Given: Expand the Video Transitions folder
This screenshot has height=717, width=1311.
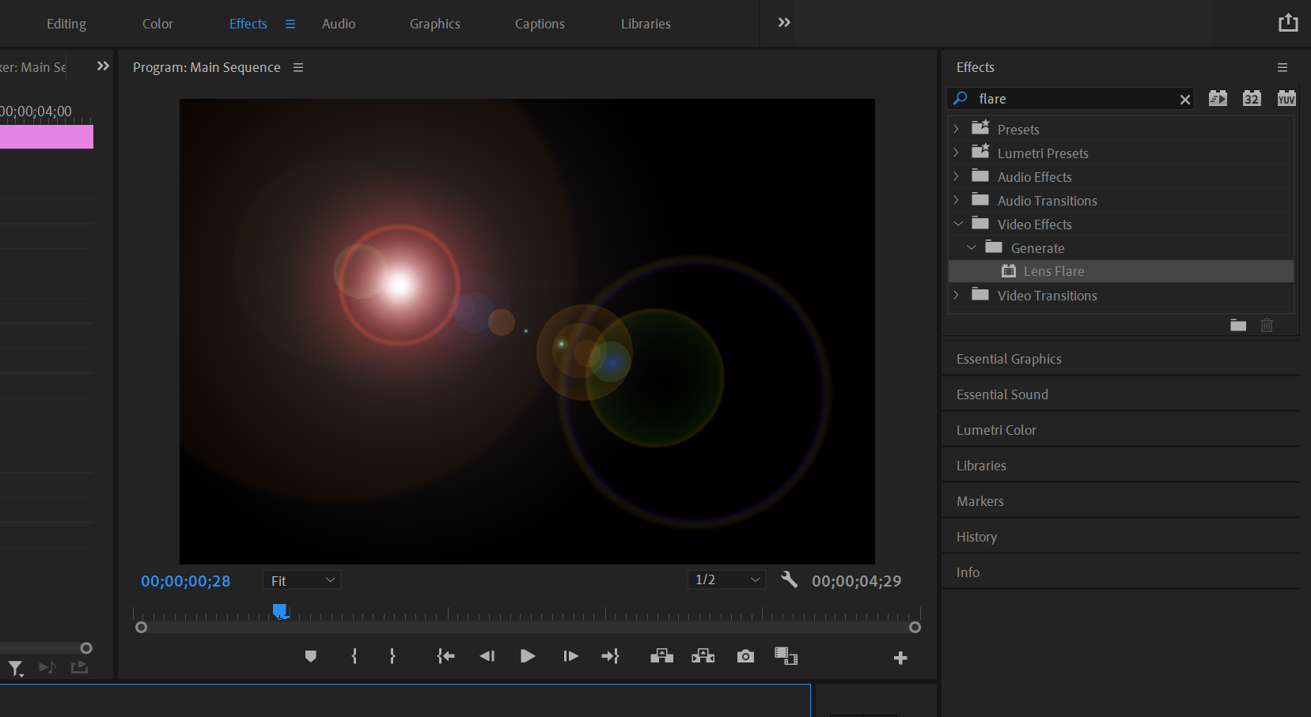Looking at the screenshot, I should [956, 295].
